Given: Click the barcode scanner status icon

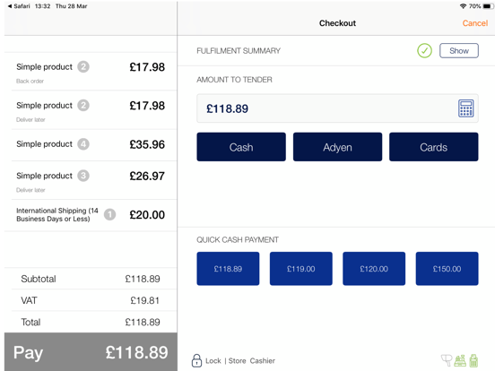Looking at the screenshot, I should (447, 360).
